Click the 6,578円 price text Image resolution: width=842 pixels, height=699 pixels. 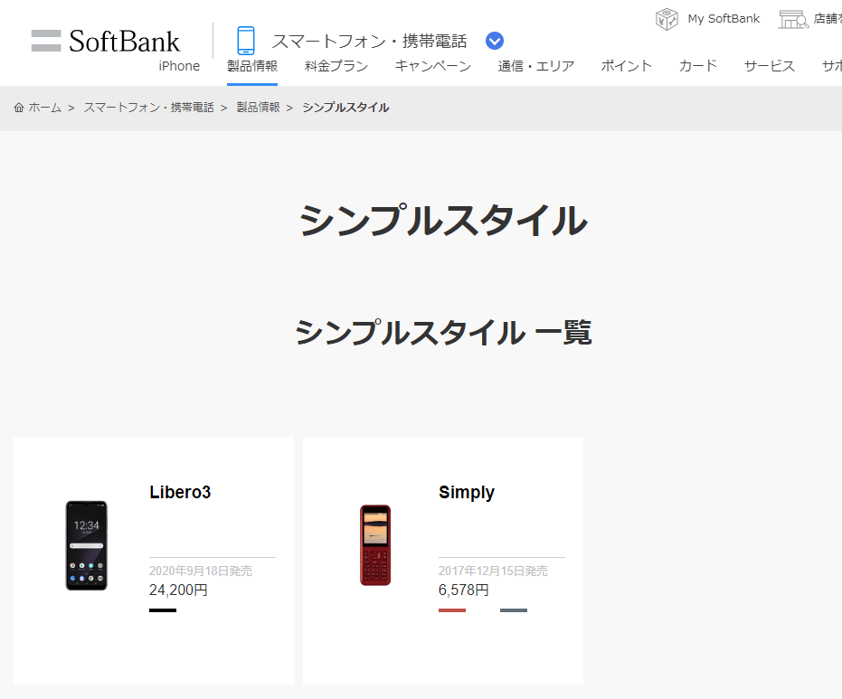click(x=463, y=590)
